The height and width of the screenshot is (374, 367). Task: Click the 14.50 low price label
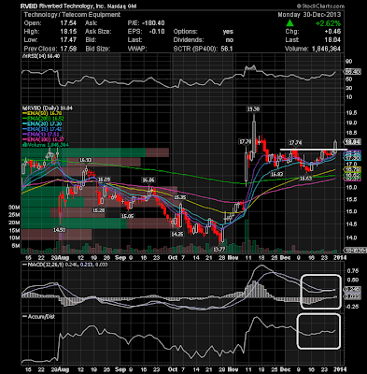(59, 230)
